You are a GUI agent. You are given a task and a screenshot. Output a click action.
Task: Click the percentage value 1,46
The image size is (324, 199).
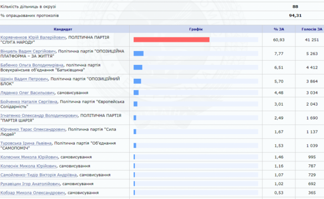click(279, 157)
